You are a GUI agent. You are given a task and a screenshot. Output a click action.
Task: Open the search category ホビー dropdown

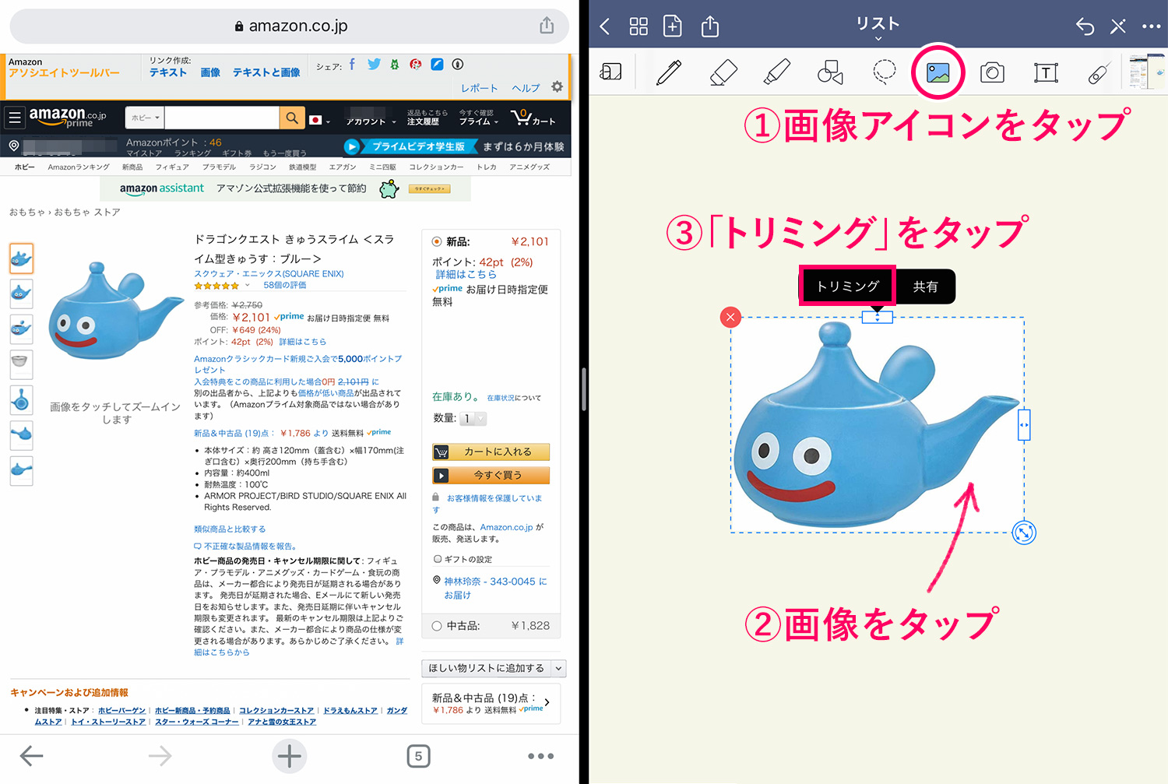pos(145,118)
